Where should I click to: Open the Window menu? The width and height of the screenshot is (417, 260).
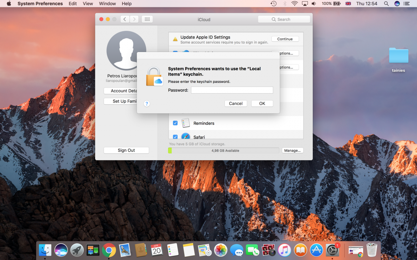click(107, 3)
